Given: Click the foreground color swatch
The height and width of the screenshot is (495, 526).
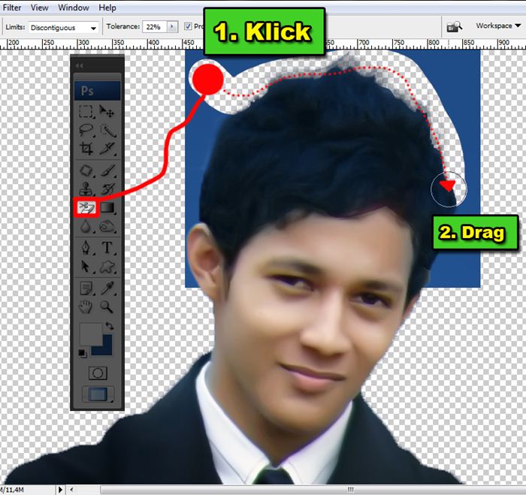Looking at the screenshot, I should 91,334.
